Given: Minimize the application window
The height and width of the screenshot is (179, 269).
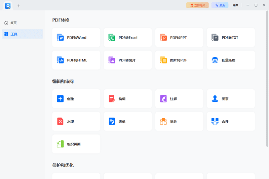Looking at the screenshot, I should 248,5.
